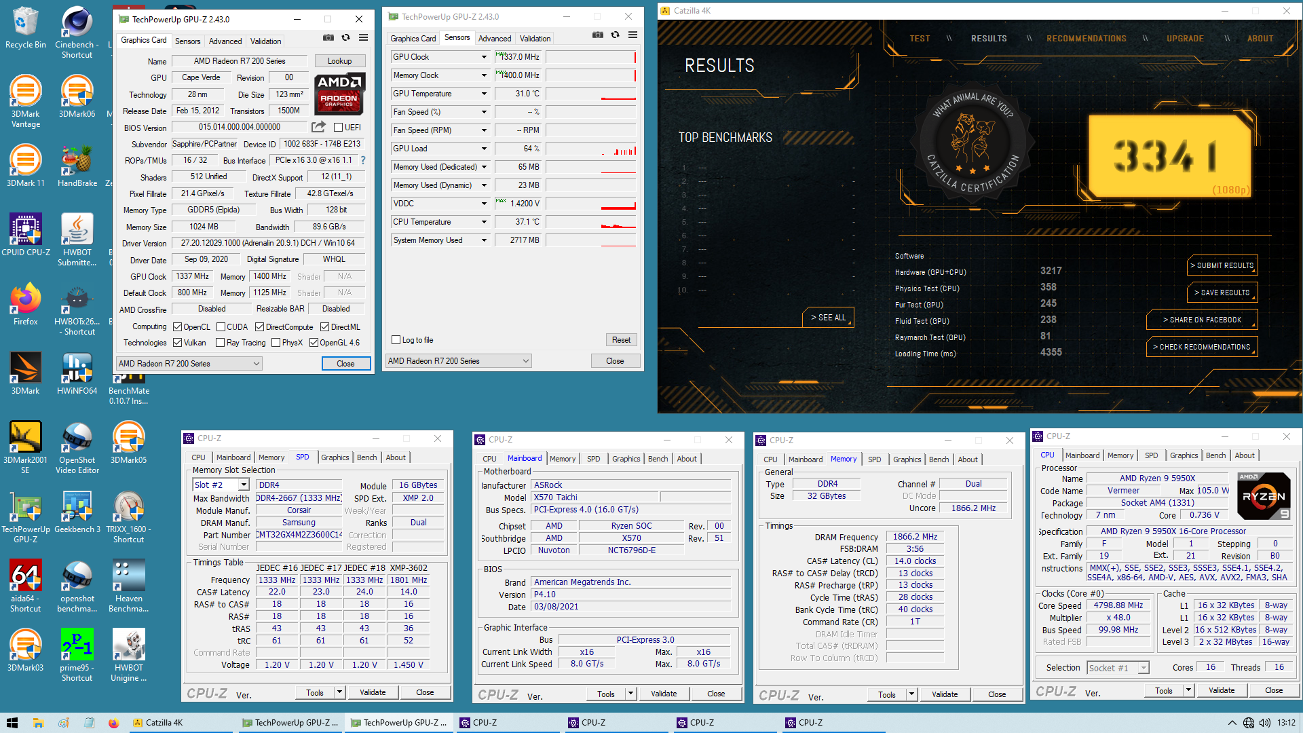This screenshot has height=733, width=1303.
Task: Click the refresh icon in the GPU-Z Graphics Card window
Action: tap(346, 38)
